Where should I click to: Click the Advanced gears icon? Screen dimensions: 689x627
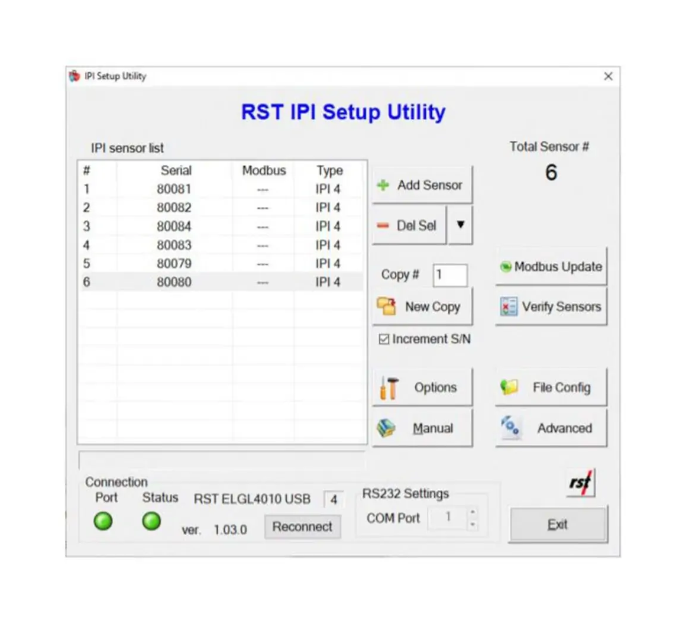510,426
